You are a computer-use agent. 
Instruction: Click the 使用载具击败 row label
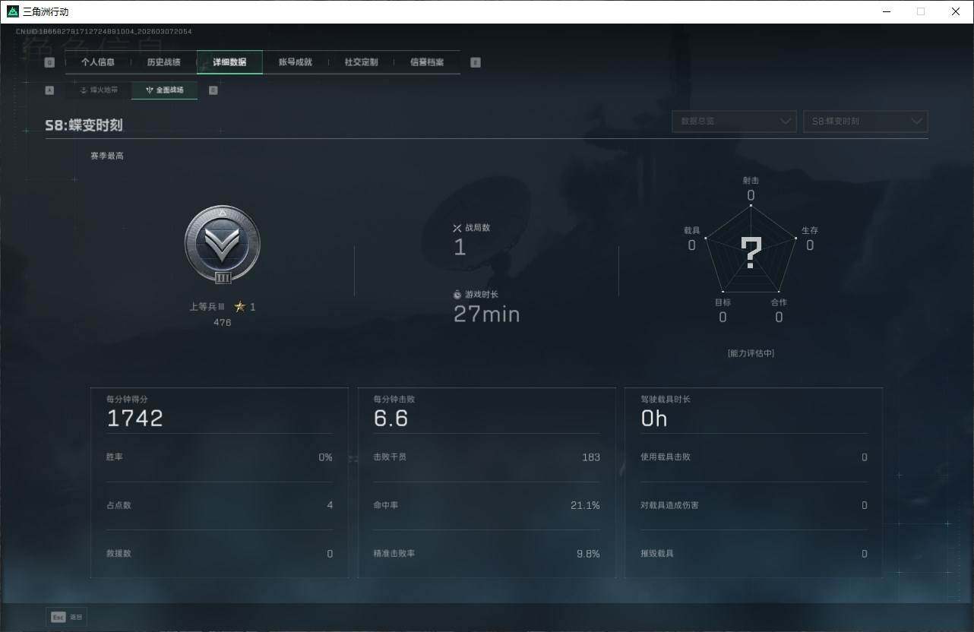point(666,457)
